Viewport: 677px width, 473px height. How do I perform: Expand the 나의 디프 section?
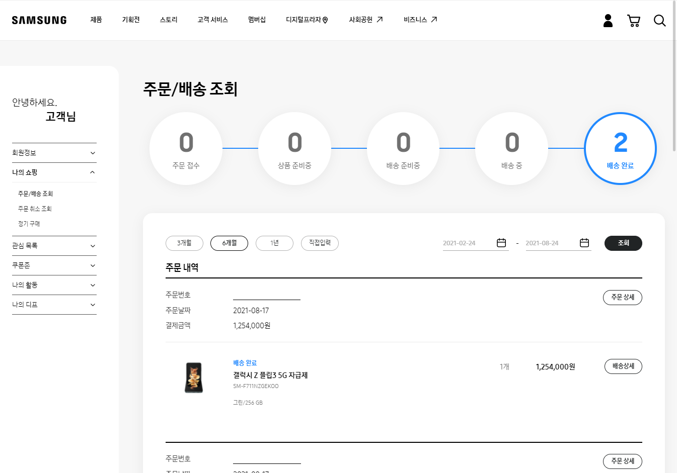point(54,305)
